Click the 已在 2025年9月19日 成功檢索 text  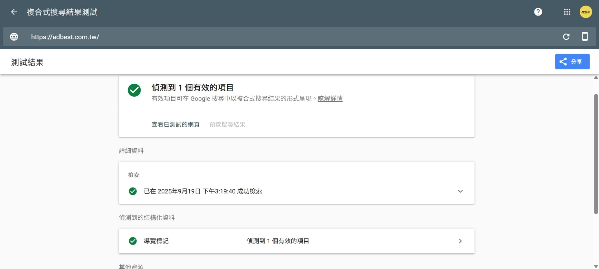203,191
